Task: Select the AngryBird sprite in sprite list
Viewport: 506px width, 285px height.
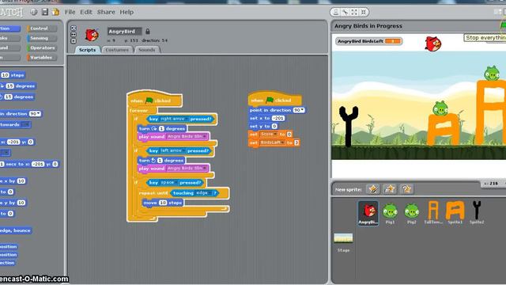Action: click(368, 213)
